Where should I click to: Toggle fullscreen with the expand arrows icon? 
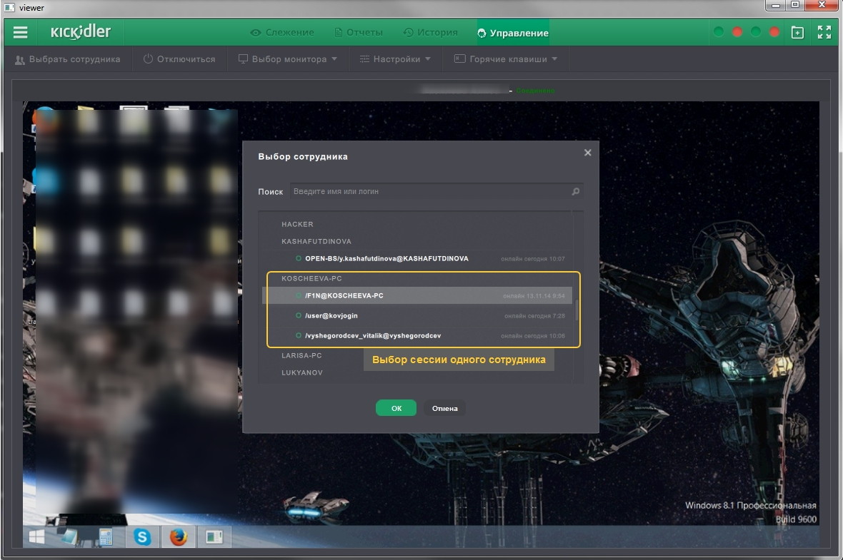point(824,32)
